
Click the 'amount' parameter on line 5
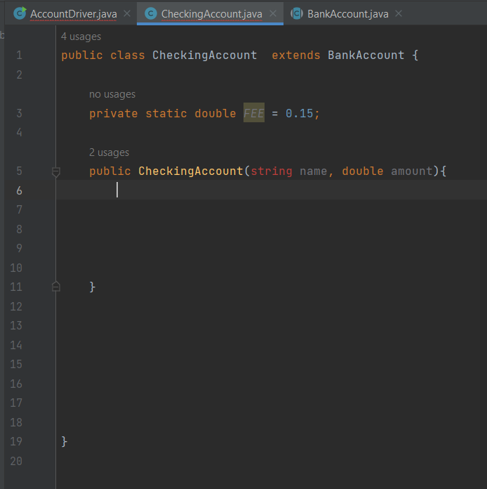coord(412,171)
